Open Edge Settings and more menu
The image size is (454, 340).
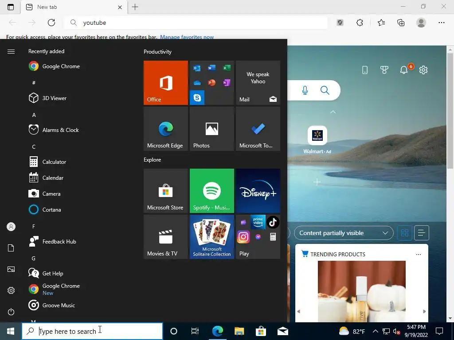coord(441,23)
